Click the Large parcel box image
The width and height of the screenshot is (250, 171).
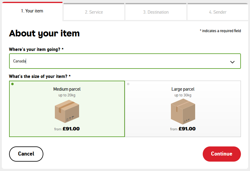point(183,112)
